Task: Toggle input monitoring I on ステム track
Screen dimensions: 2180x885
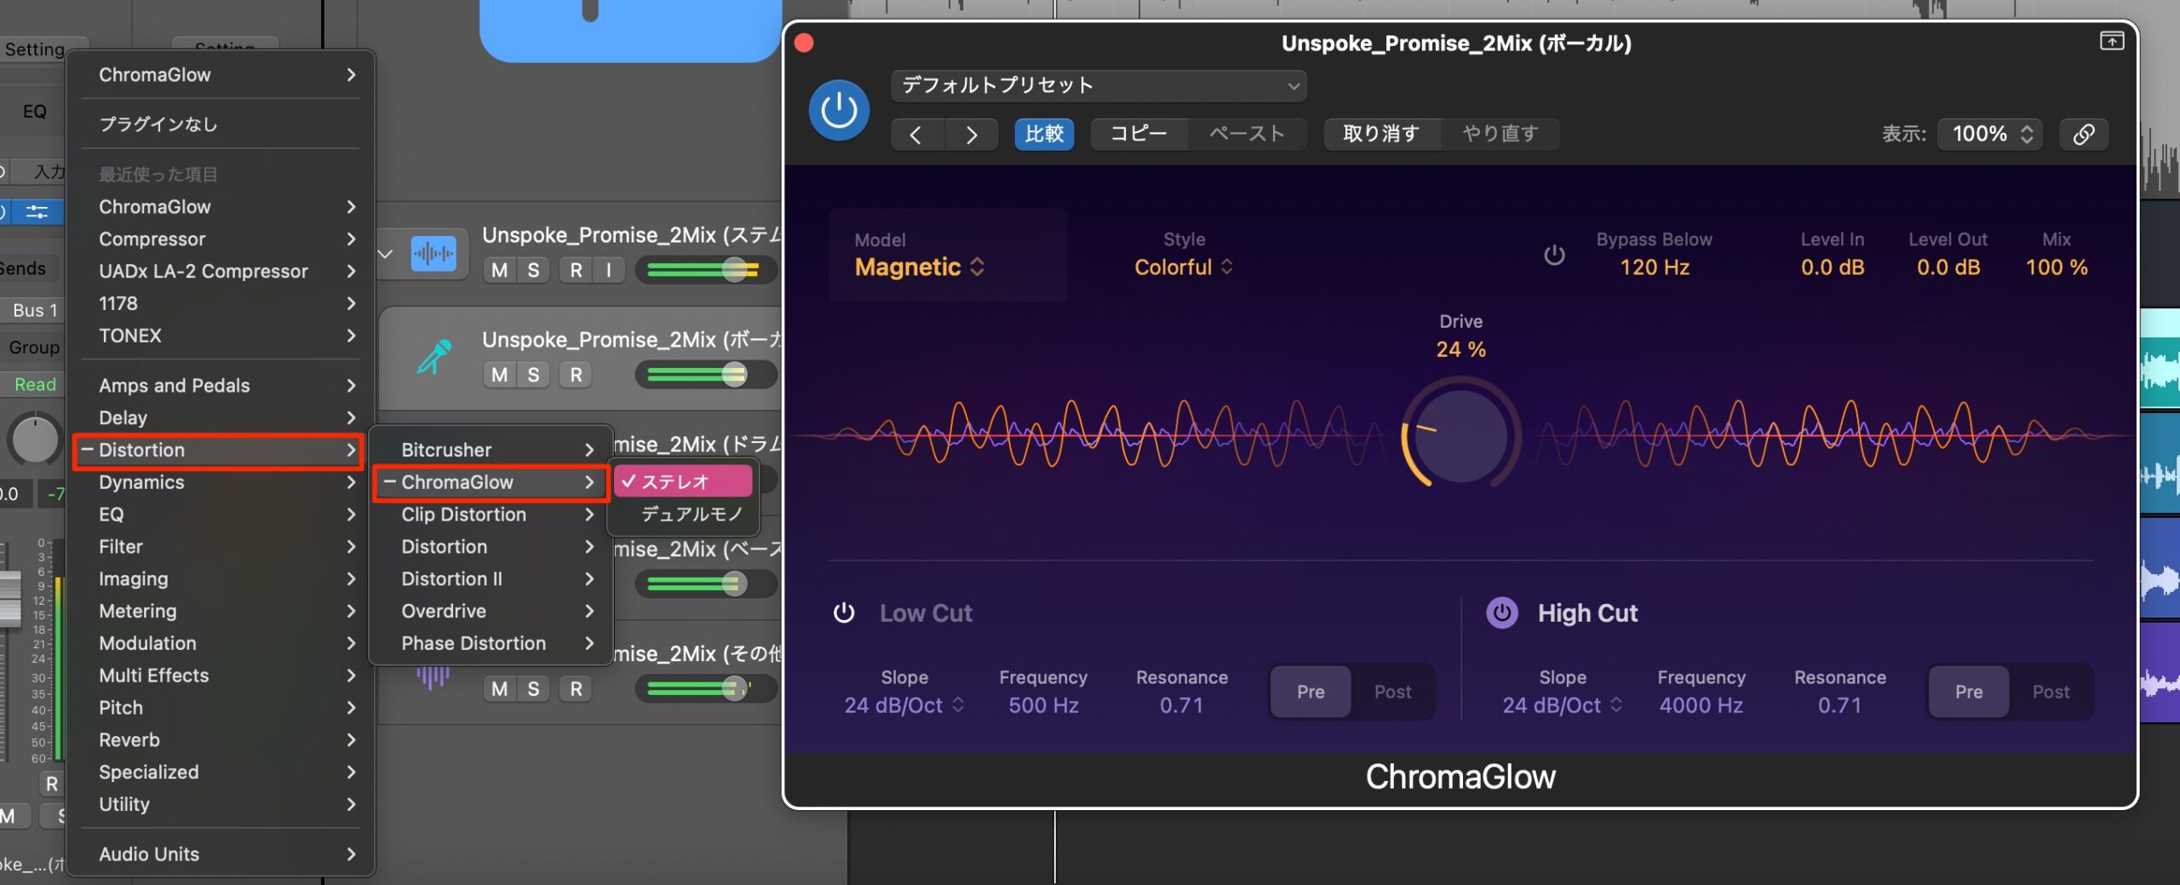Action: coord(608,271)
